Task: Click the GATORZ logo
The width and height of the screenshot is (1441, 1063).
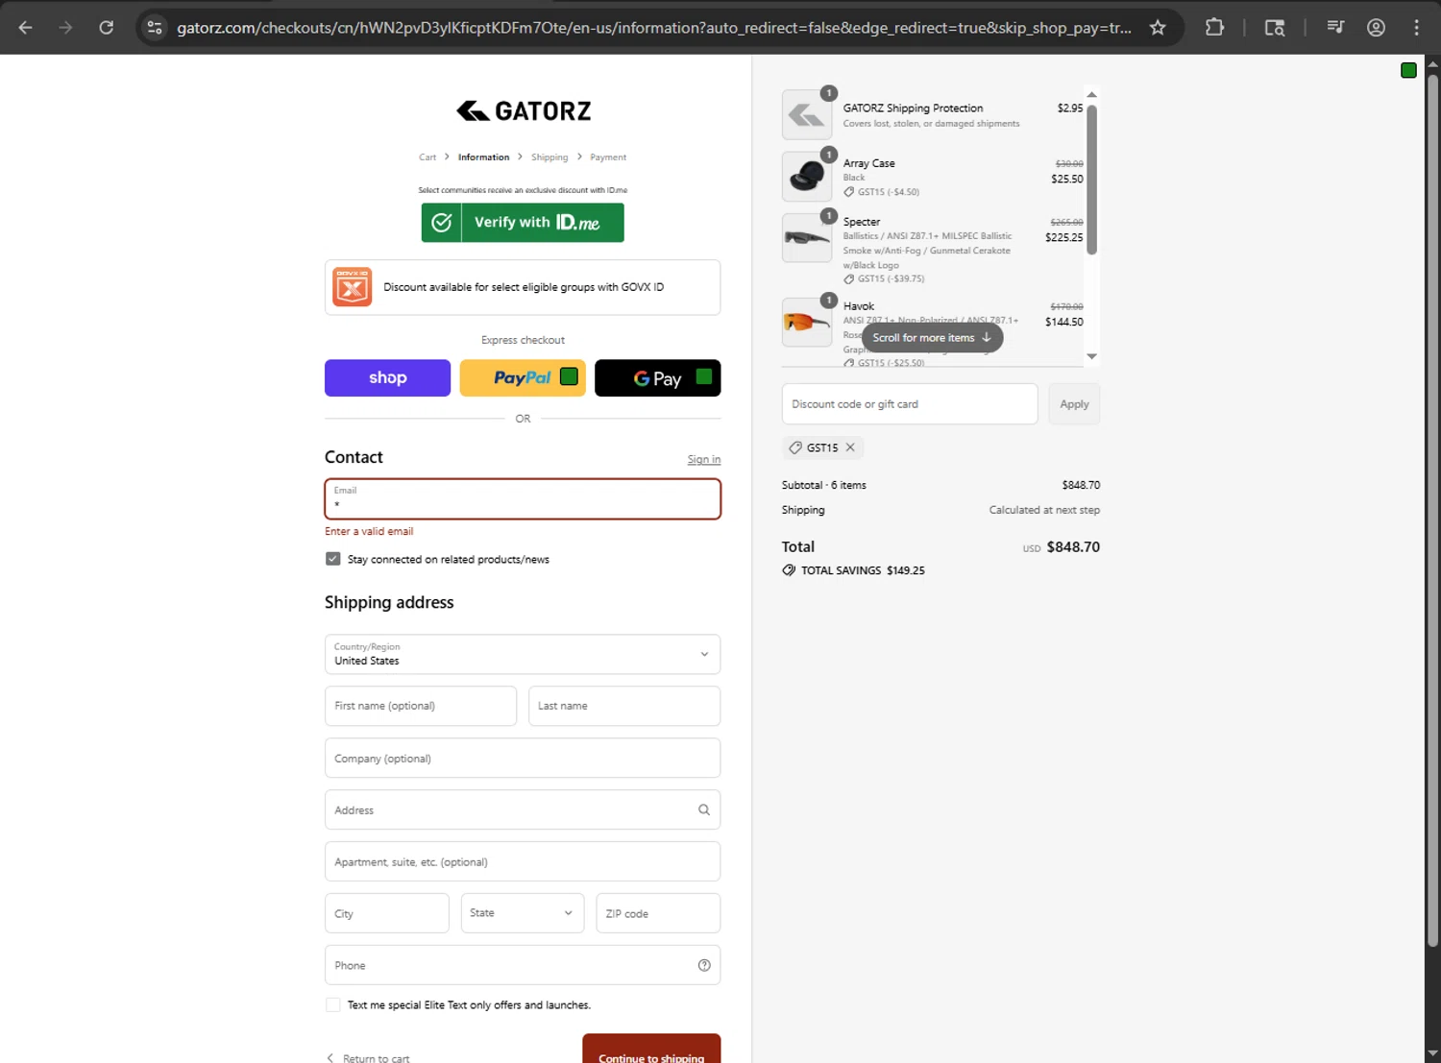Action: (x=524, y=111)
